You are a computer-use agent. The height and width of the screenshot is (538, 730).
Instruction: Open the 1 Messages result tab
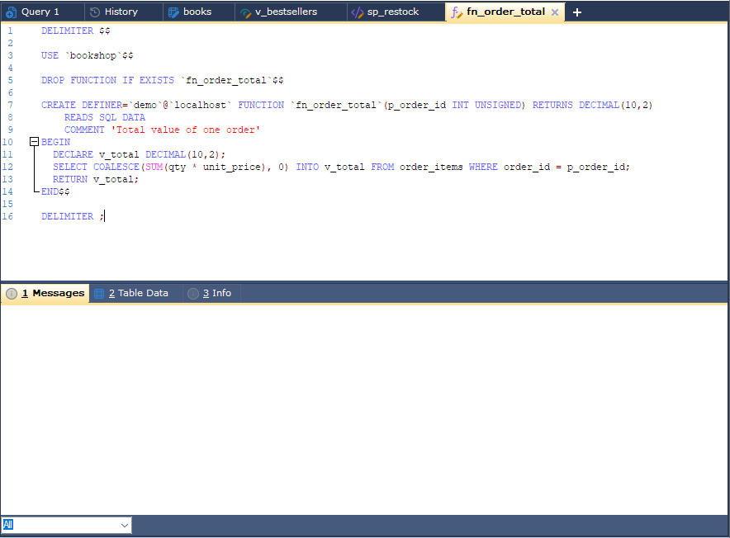coord(45,293)
